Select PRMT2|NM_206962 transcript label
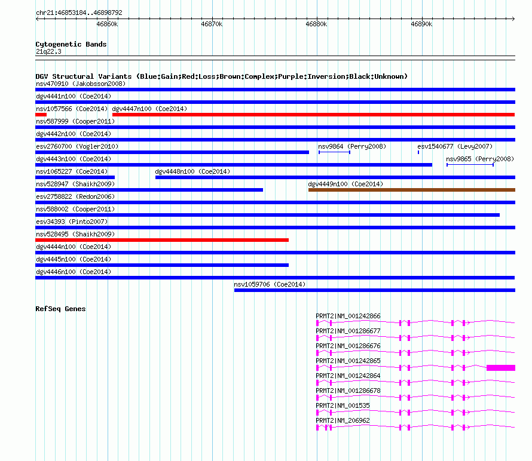Viewport: 532px width, 461px height. click(x=343, y=420)
